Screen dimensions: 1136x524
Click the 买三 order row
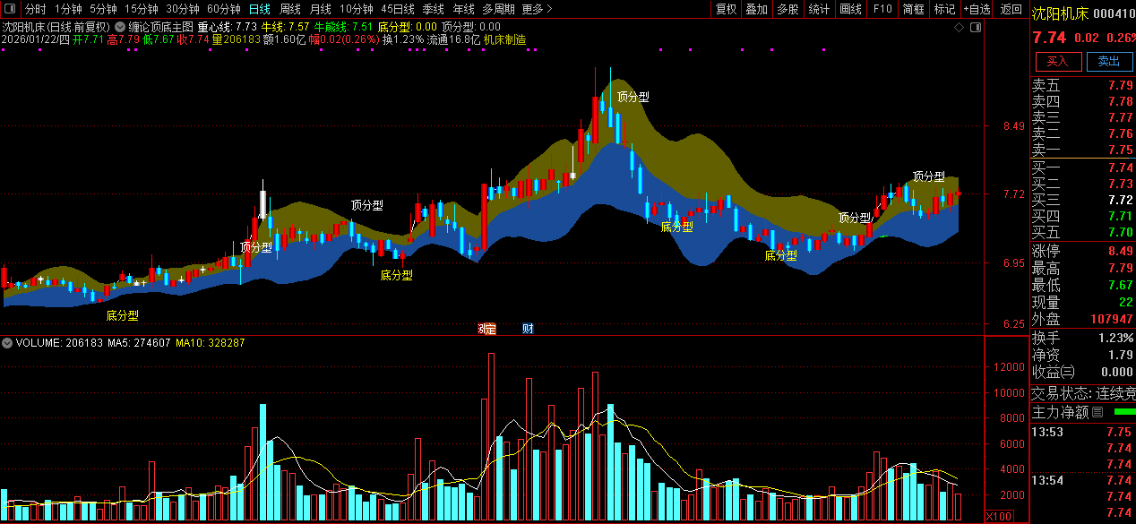point(1082,201)
